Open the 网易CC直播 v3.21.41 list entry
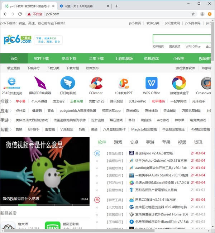This screenshot has width=215, height=233. 156,200
